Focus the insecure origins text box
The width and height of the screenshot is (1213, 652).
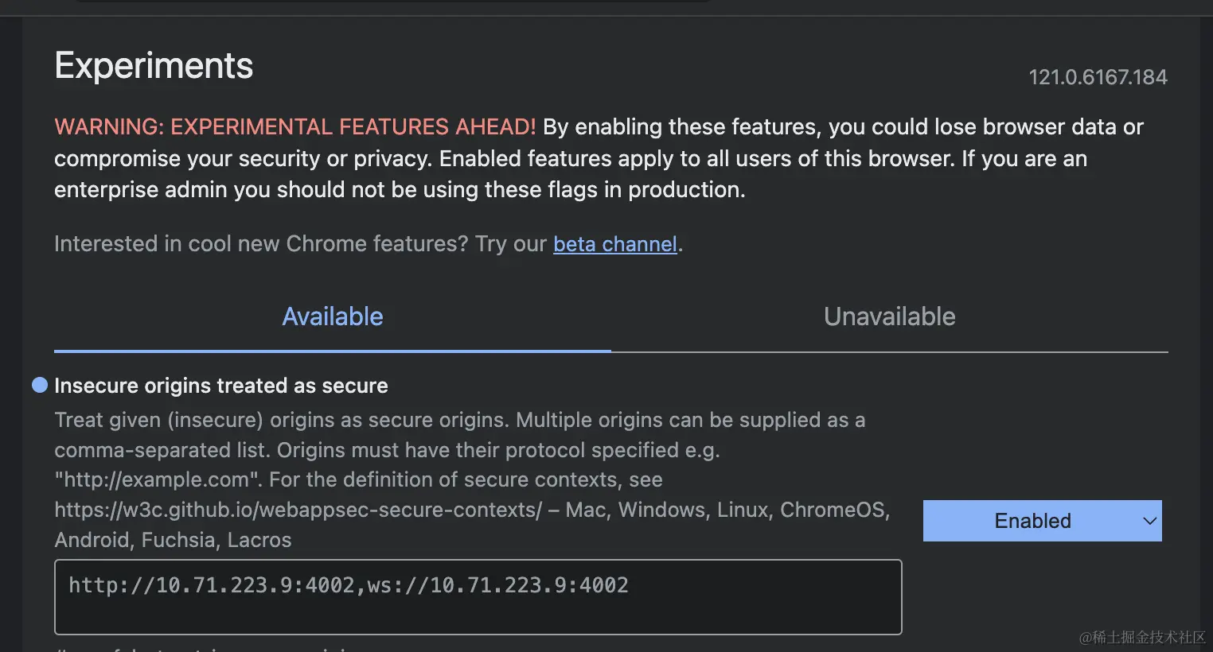click(x=478, y=597)
